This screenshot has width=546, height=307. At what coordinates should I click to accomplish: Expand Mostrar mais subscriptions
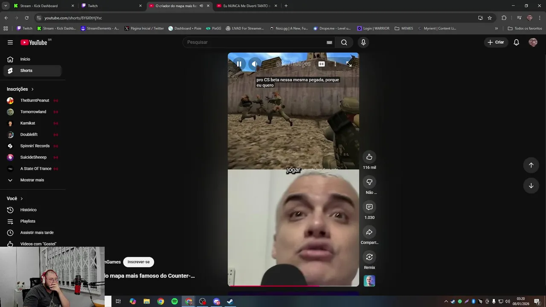pos(32,180)
